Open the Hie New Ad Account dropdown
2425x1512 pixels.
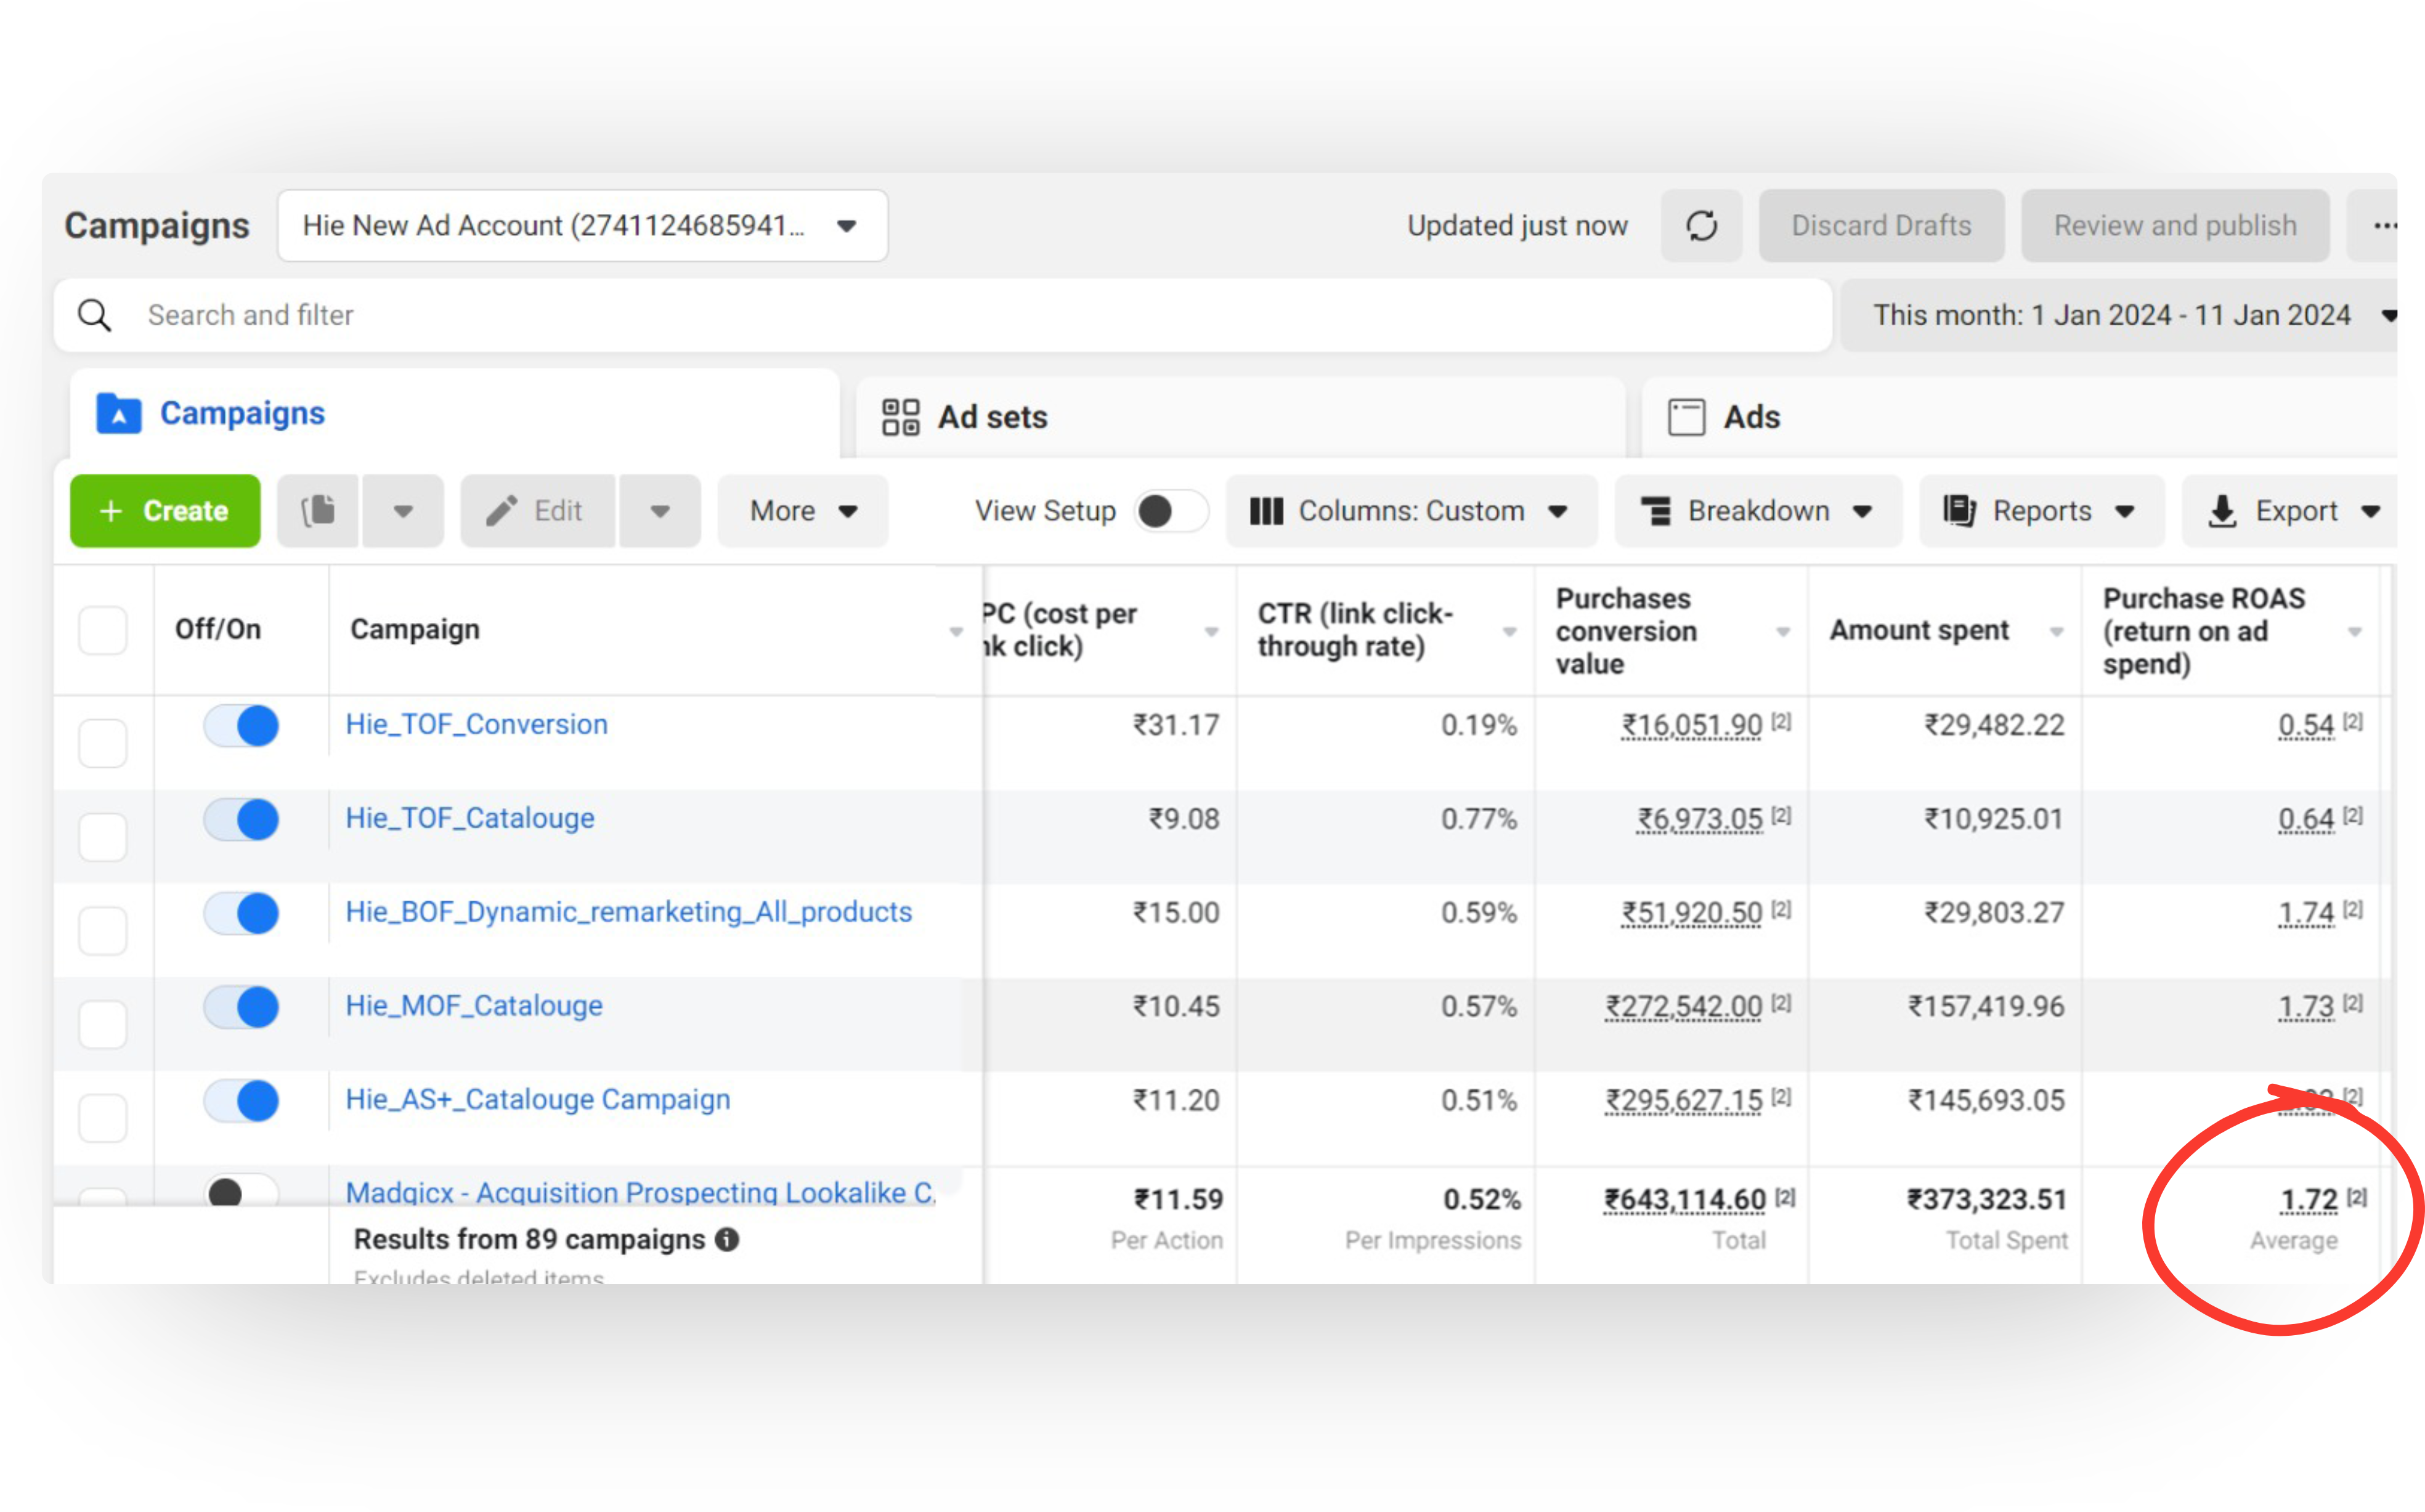[582, 226]
